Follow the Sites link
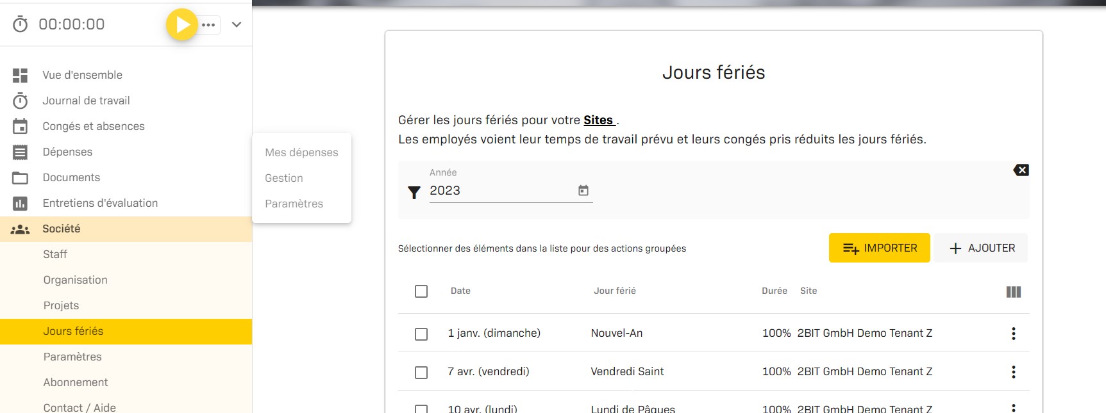This screenshot has width=1106, height=413. (x=598, y=120)
